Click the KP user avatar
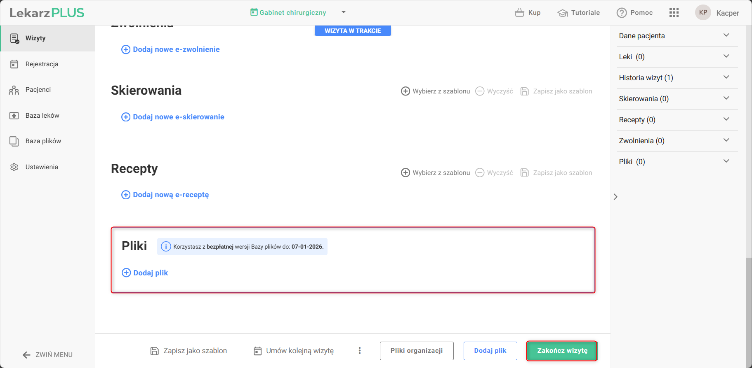This screenshot has height=368, width=752. coord(703,12)
